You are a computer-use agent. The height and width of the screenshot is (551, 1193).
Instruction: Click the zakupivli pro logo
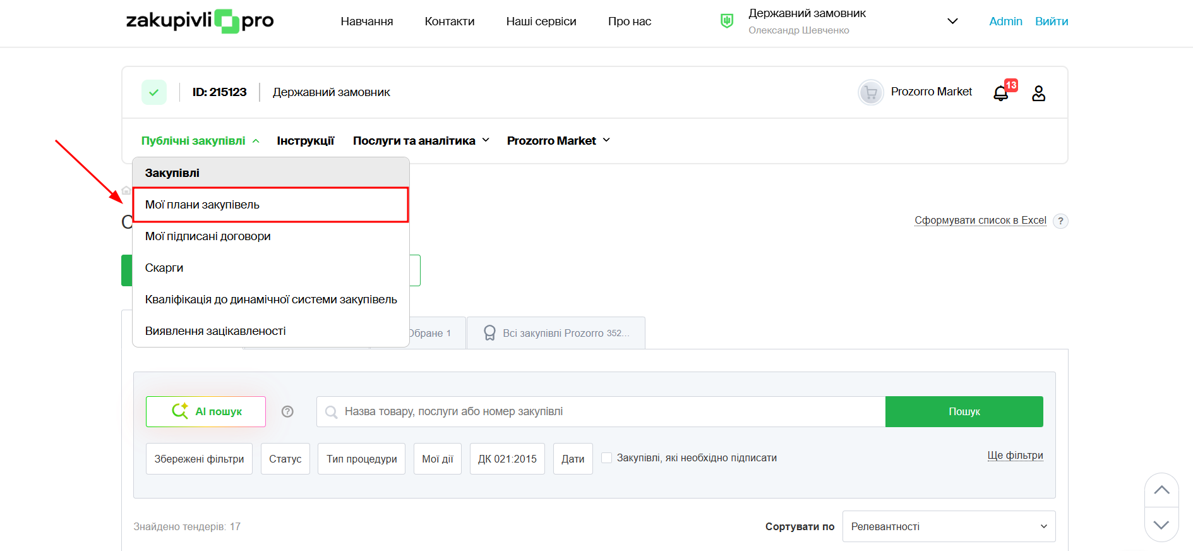200,21
